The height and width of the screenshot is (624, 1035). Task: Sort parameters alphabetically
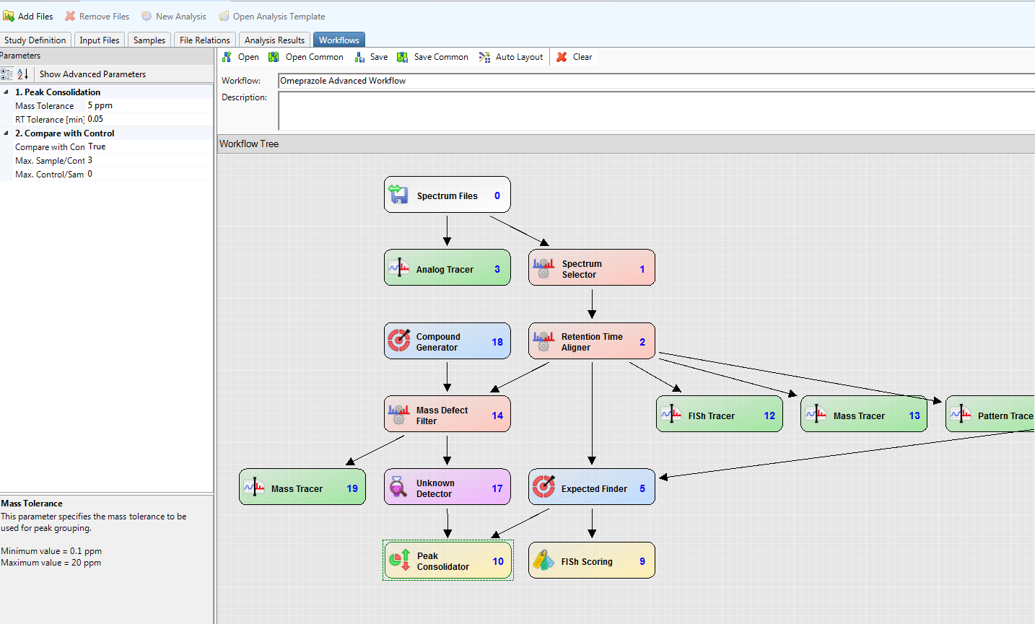(x=22, y=74)
